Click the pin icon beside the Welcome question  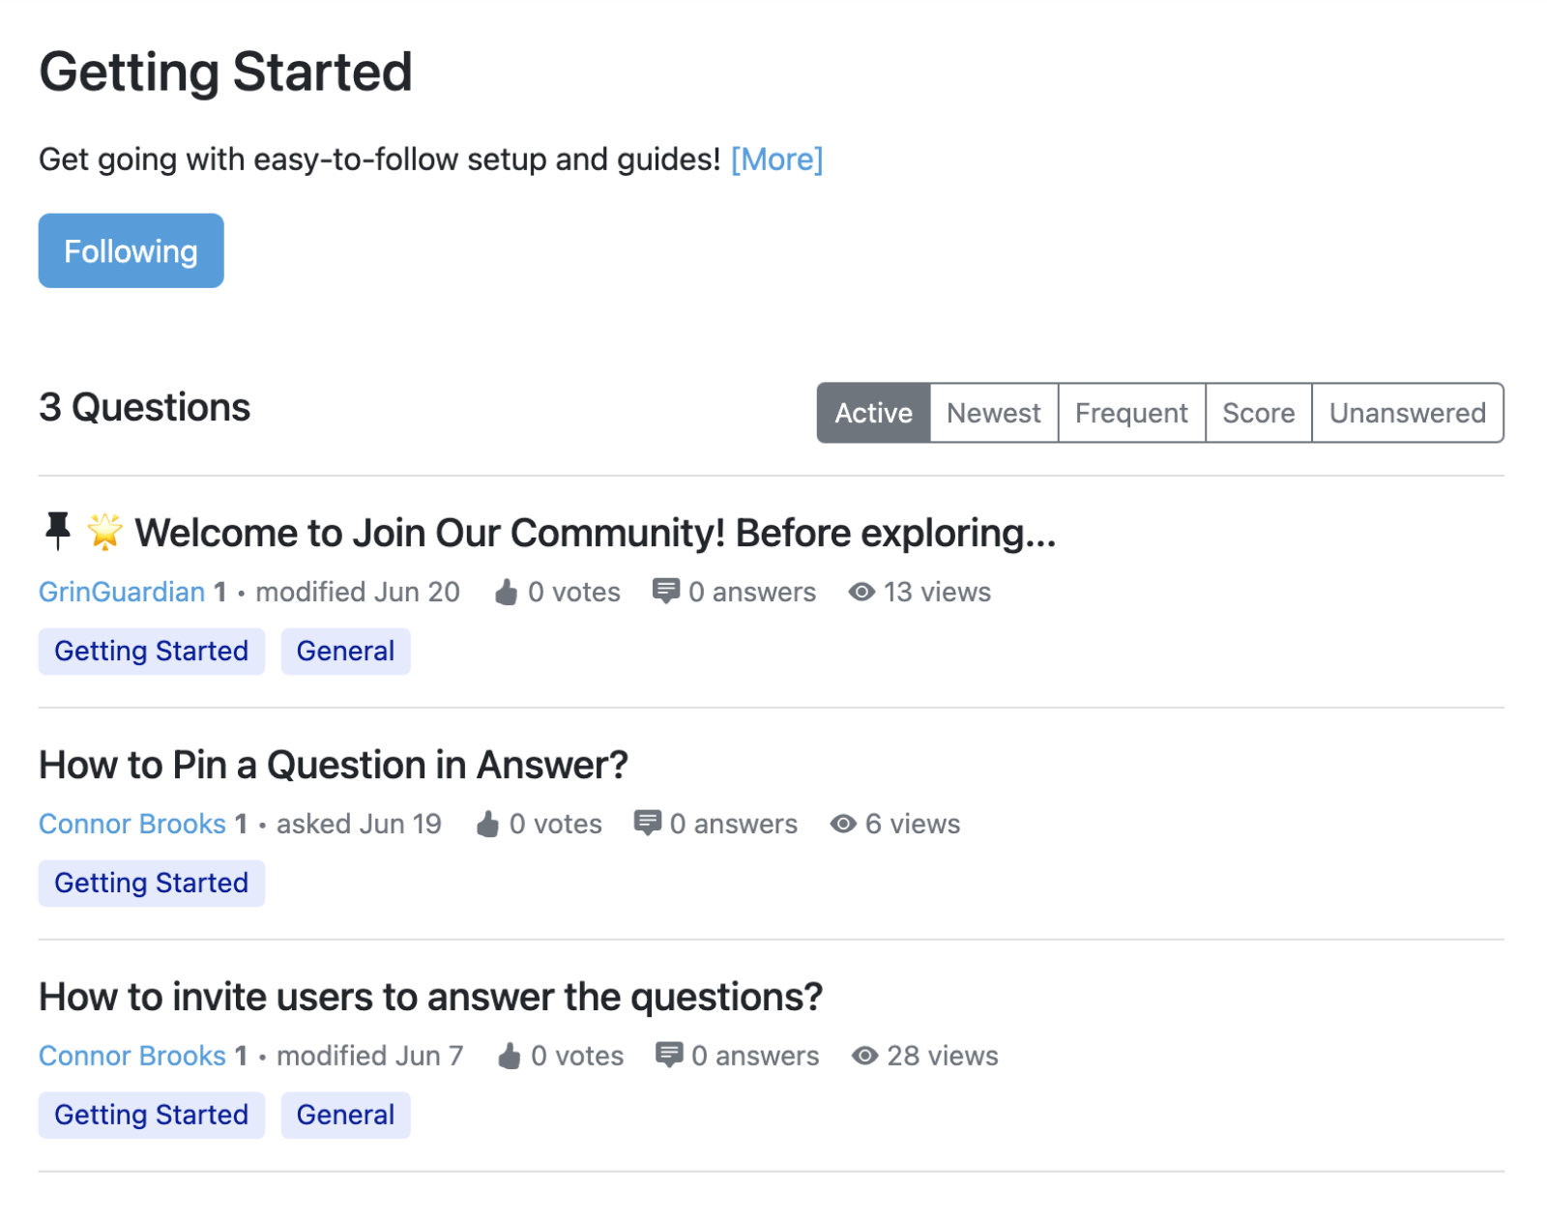[58, 531]
